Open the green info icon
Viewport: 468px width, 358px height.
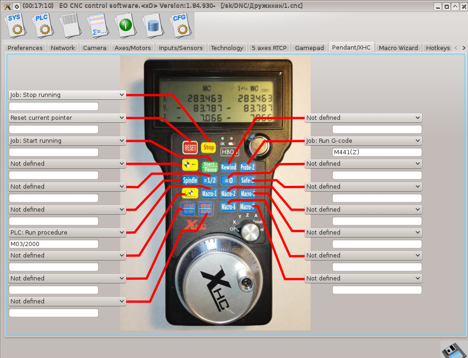coord(125,25)
